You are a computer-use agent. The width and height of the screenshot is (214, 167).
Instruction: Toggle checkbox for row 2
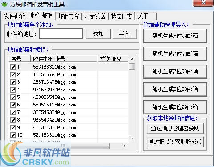[13, 74]
